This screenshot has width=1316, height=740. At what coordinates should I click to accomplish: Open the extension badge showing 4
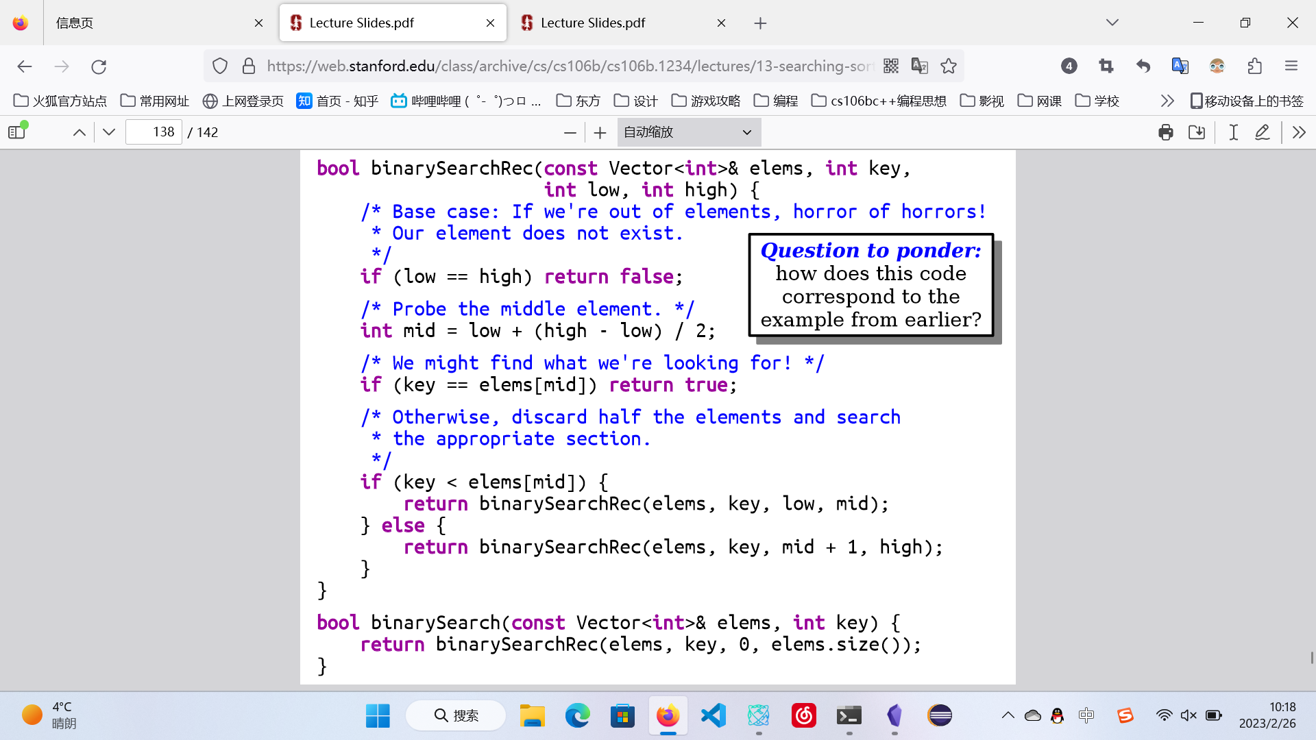click(1069, 66)
